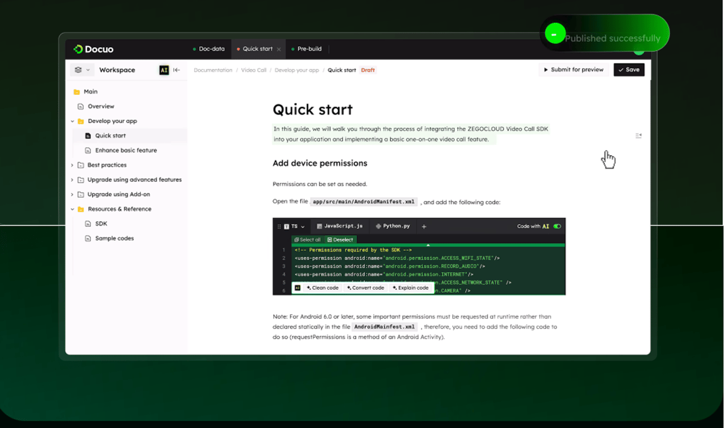The image size is (724, 428).
Task: Switch to the JavaScript.js code tab
Action: point(340,226)
